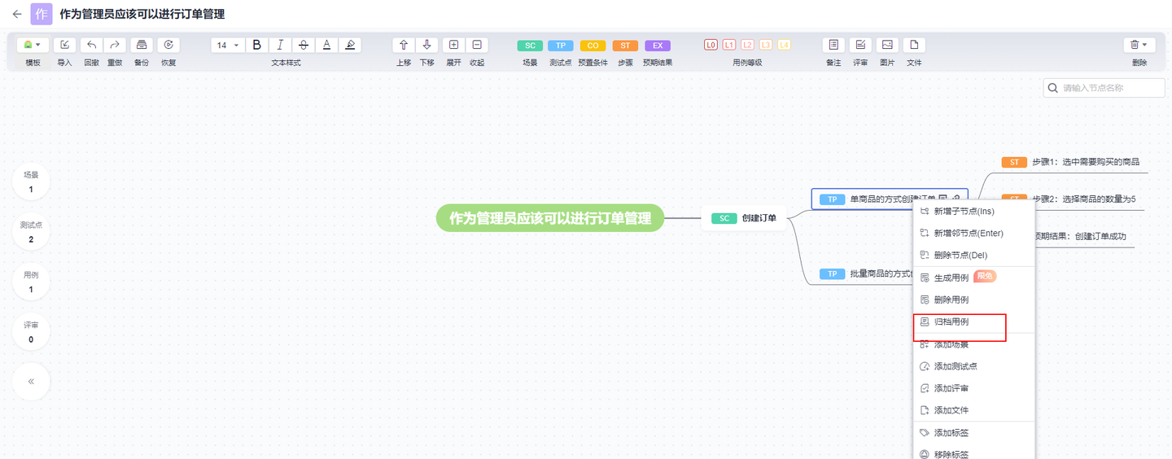Choose 删除用例 from context menu

[x=974, y=299]
